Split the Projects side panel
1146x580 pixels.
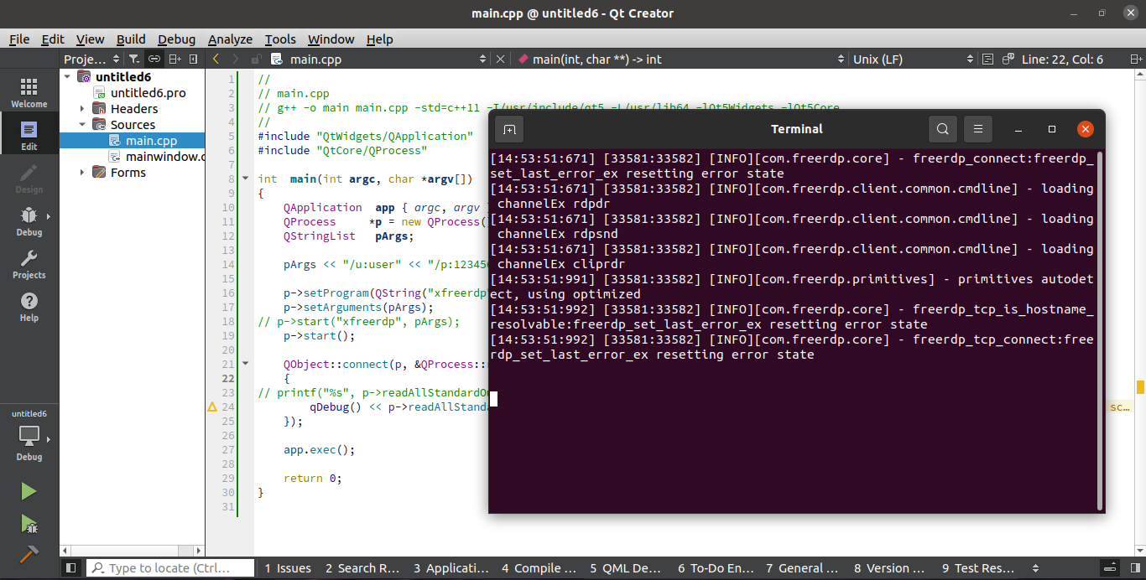(175, 60)
